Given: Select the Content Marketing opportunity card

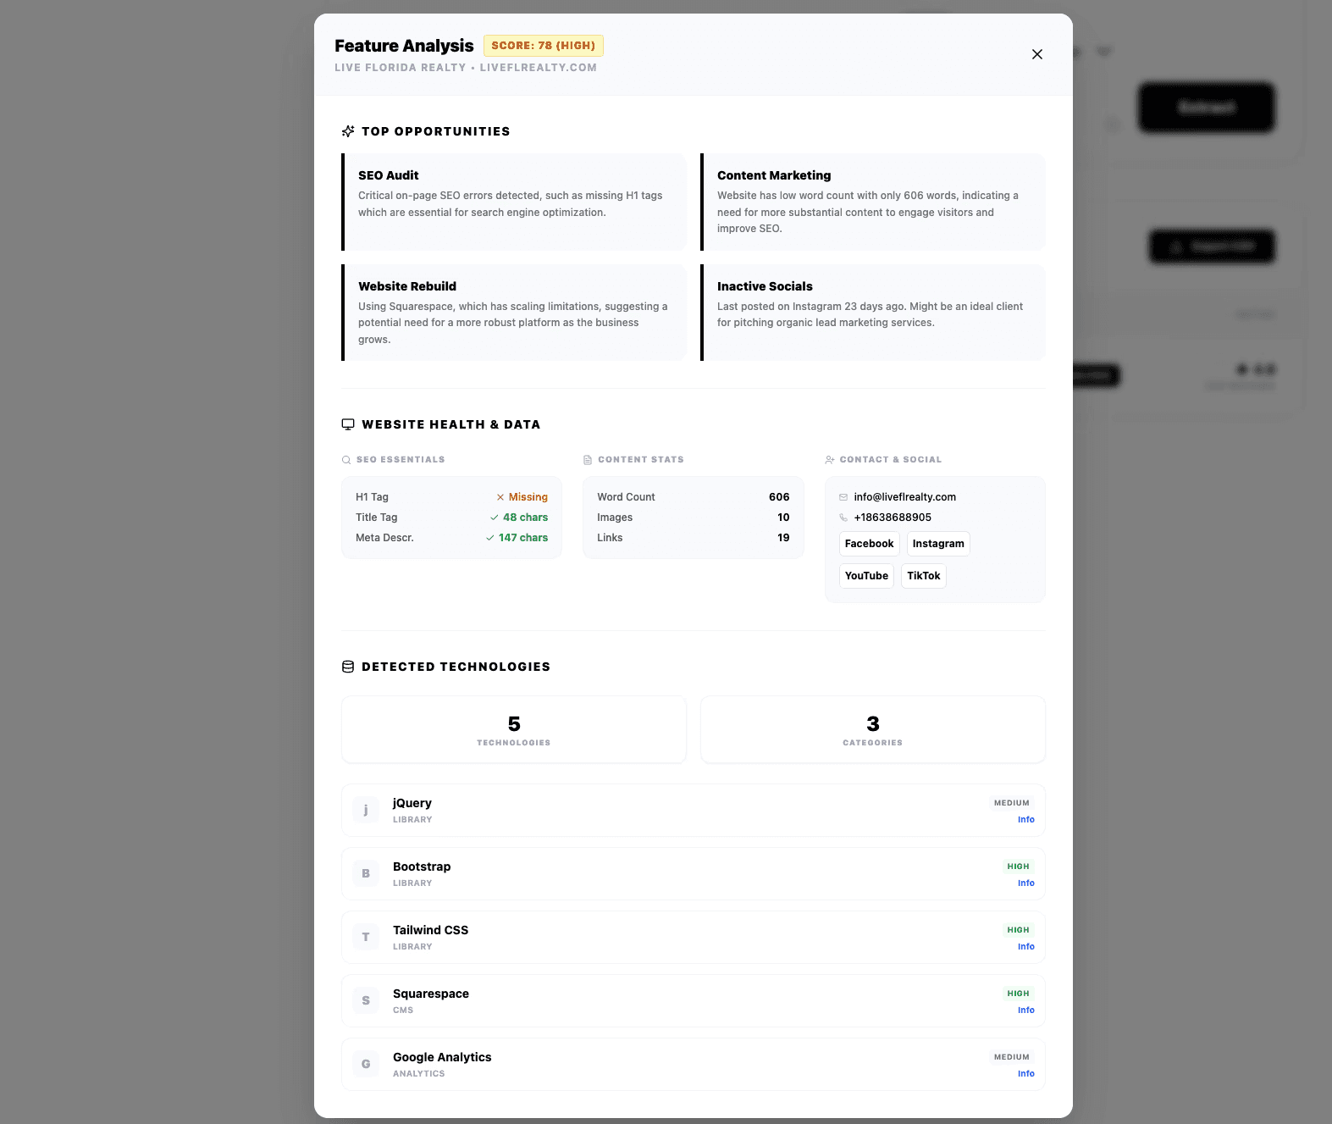Looking at the screenshot, I should pyautogui.click(x=873, y=202).
